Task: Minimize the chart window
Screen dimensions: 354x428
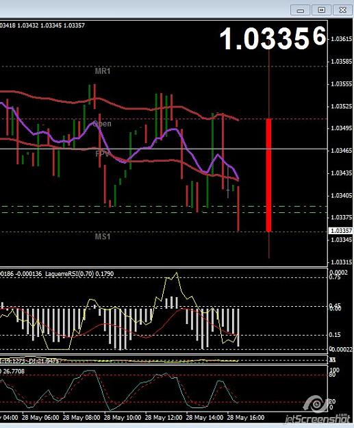Action: point(300,10)
